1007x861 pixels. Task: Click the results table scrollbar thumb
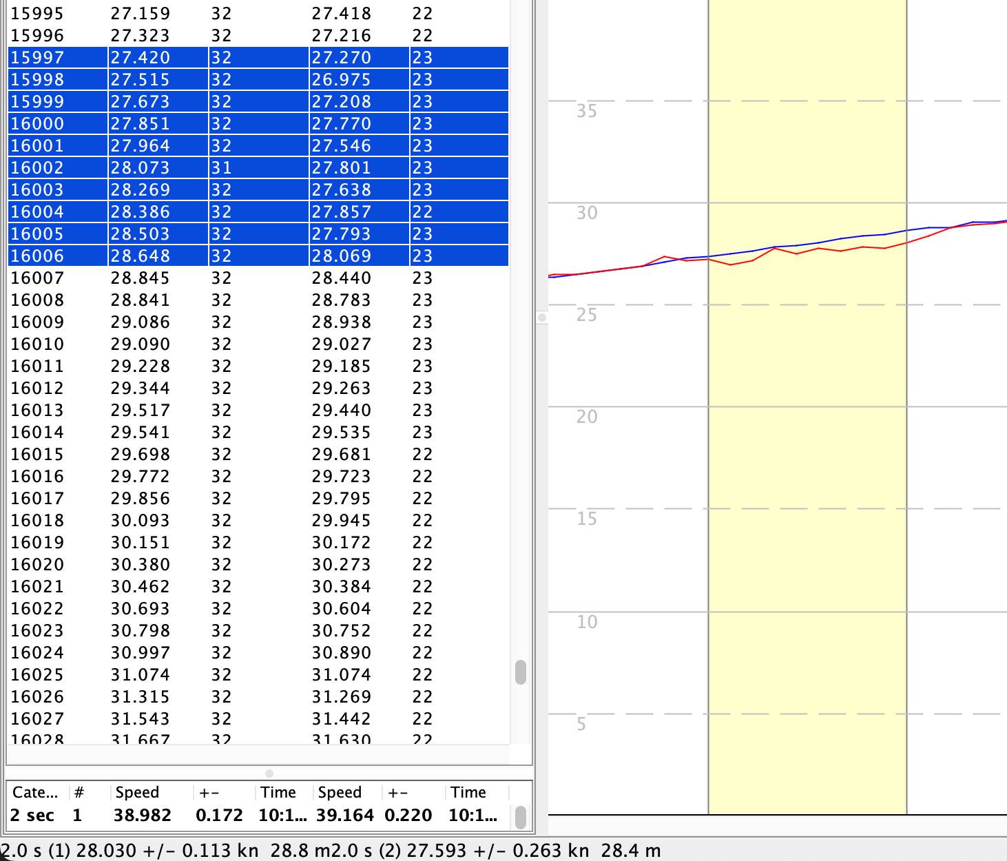click(521, 818)
